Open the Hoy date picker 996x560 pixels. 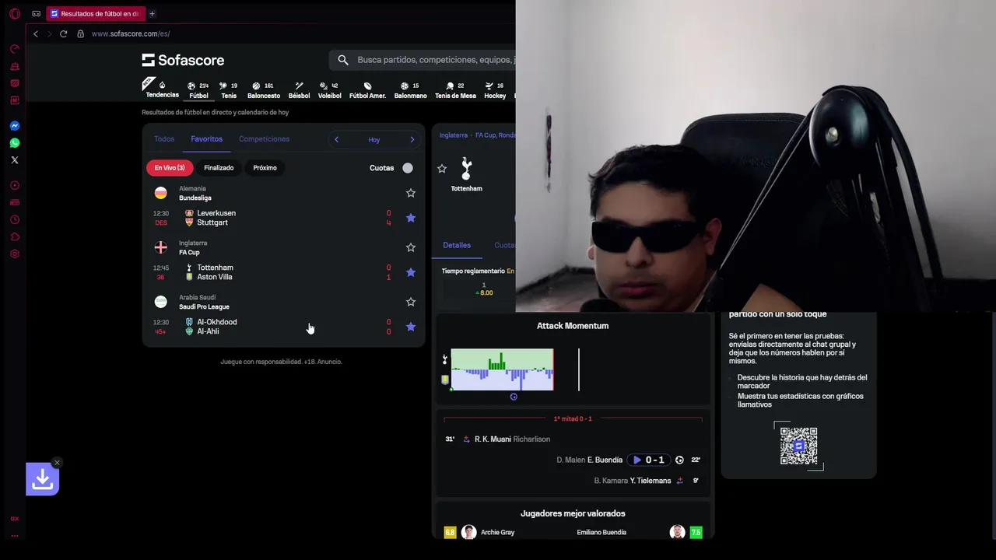(x=374, y=140)
